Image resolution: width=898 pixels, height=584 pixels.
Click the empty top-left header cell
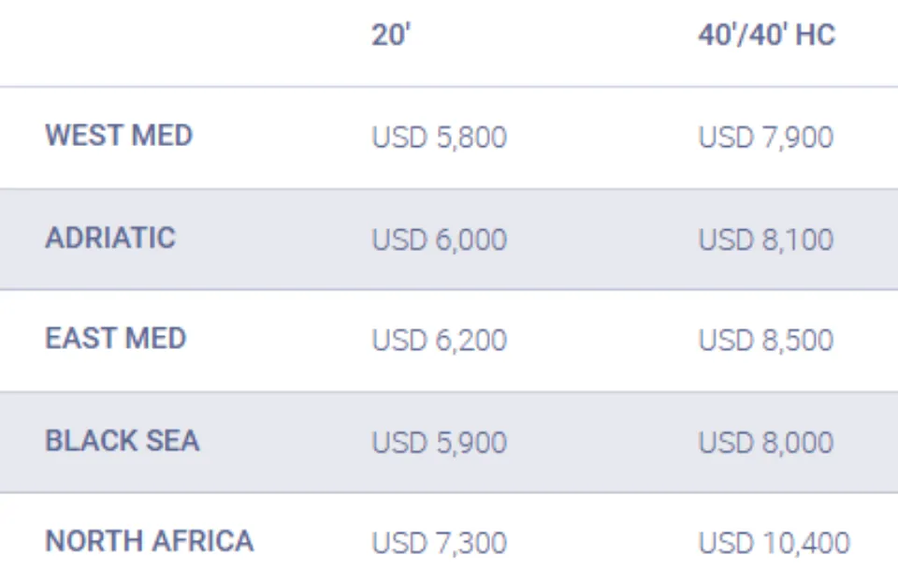(172, 43)
